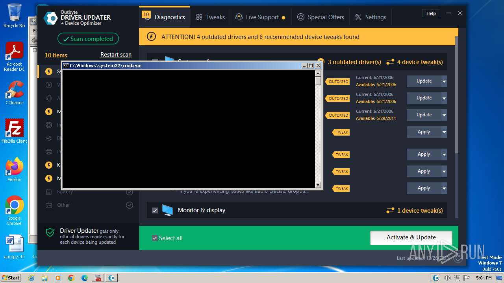Switch to the Tweaks tab
504x283 pixels.
pyautogui.click(x=211, y=17)
